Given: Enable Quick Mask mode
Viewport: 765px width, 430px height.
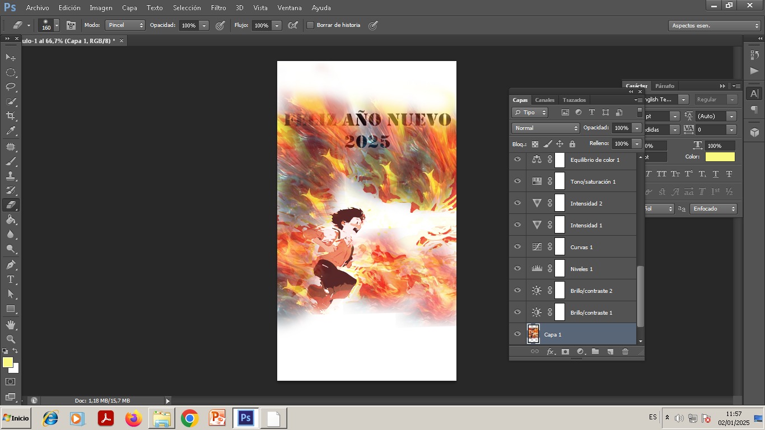Looking at the screenshot, I should (11, 382).
